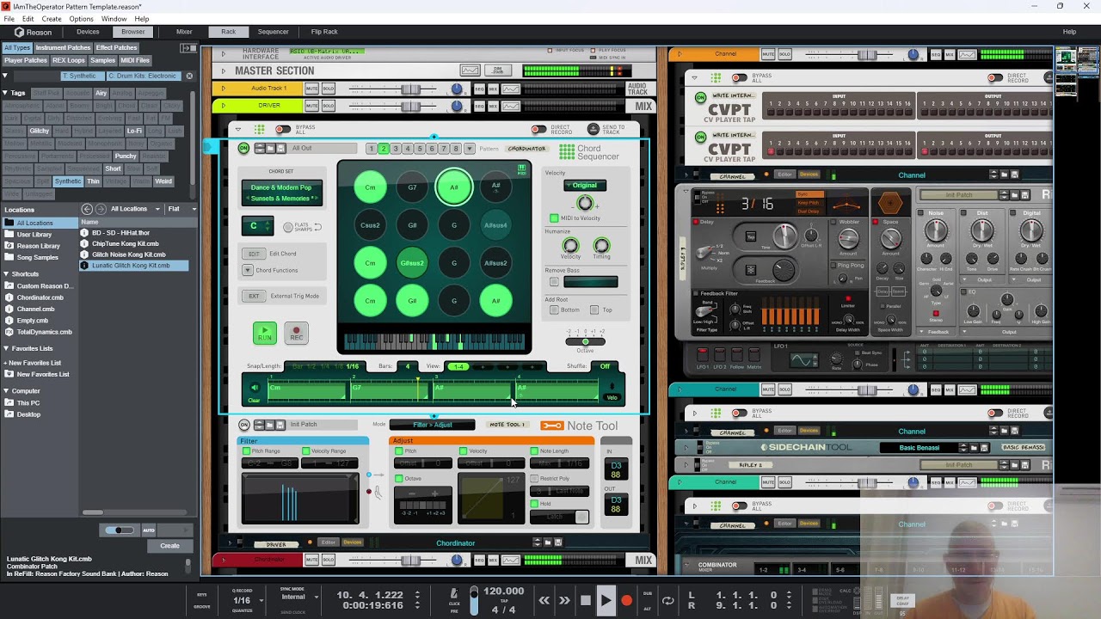Toggle Flats/Sharps round button
1101x619 pixels.
pos(289,227)
